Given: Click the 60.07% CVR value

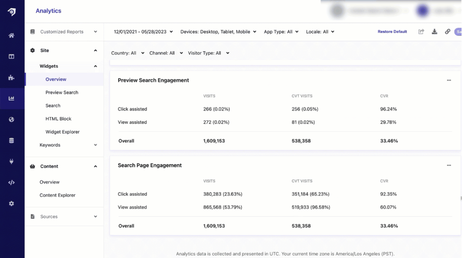Looking at the screenshot, I should 388,207.
